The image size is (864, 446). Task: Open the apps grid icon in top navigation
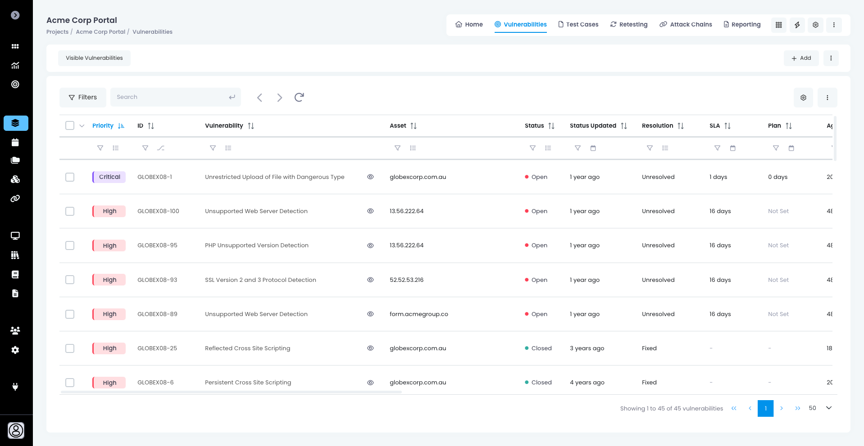coord(778,25)
